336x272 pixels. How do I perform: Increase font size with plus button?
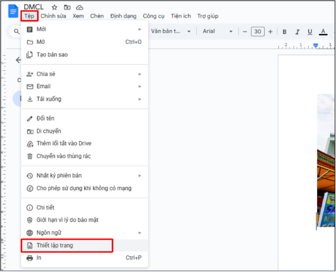tap(270, 32)
